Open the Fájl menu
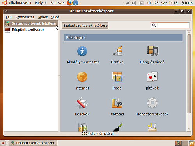Image resolution: width=195 pixels, height=146 pixels. [x=9, y=17]
